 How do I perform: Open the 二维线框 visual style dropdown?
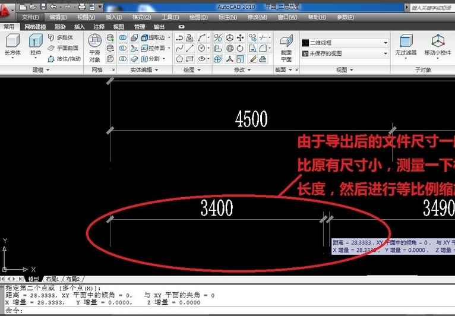345,43
